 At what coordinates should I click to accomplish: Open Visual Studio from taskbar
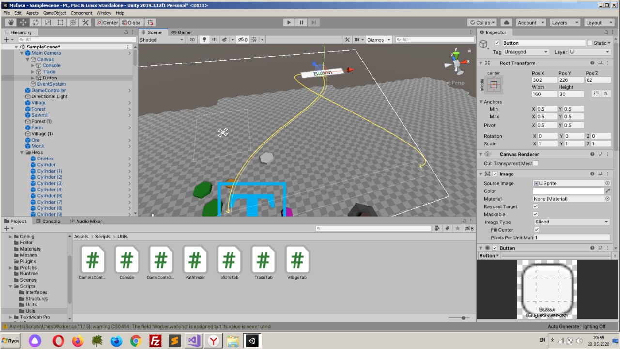tap(194, 341)
